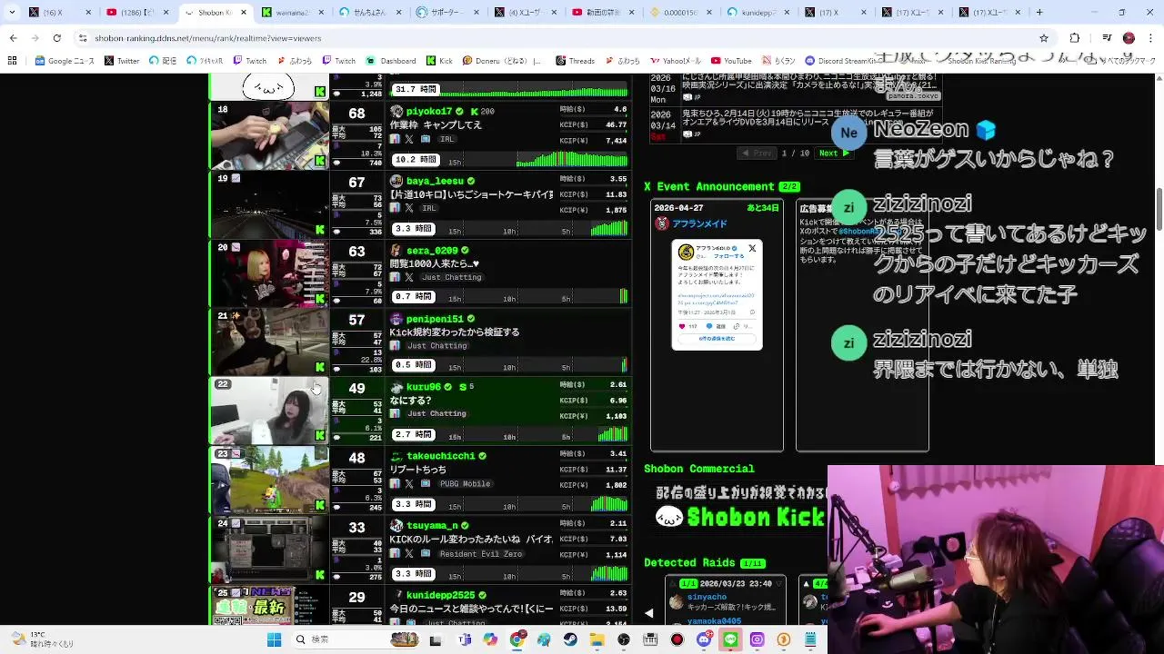1164x654 pixels.
Task: Click the Kick logo on rank 18 thumbnail
Action: click(320, 161)
